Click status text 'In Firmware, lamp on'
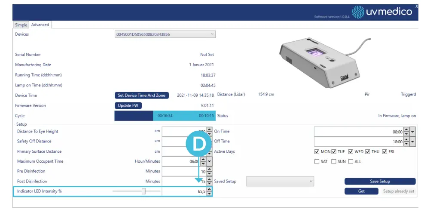 click(397, 116)
